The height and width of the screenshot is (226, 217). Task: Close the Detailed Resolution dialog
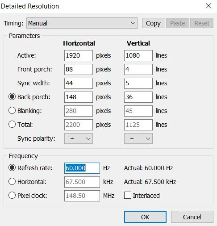209,6
